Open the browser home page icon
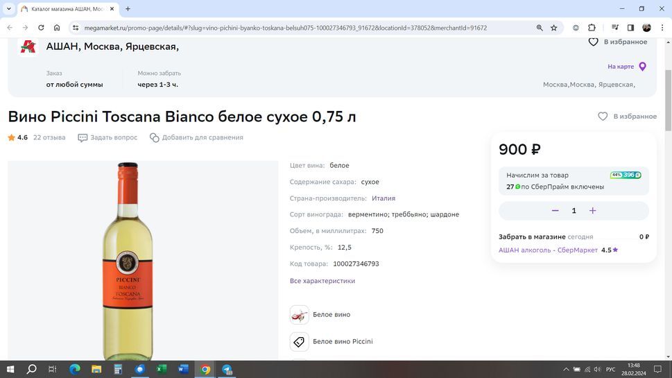The image size is (672, 378). pos(57,28)
